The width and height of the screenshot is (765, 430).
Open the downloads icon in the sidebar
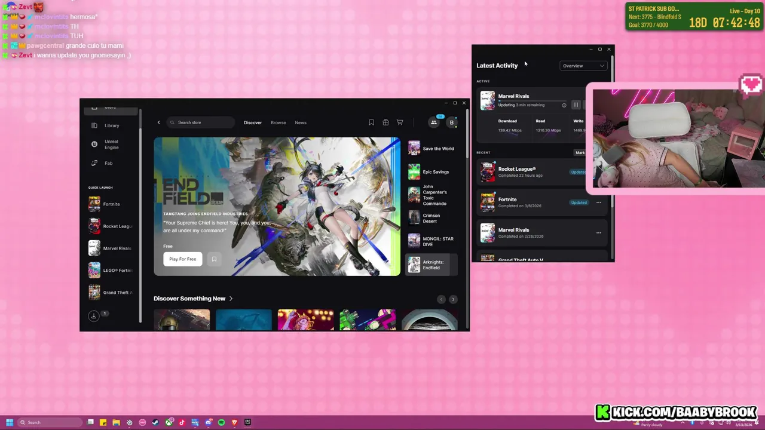(x=94, y=316)
